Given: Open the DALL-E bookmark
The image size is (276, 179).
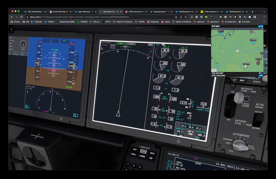Looking at the screenshot, I should (95, 22).
